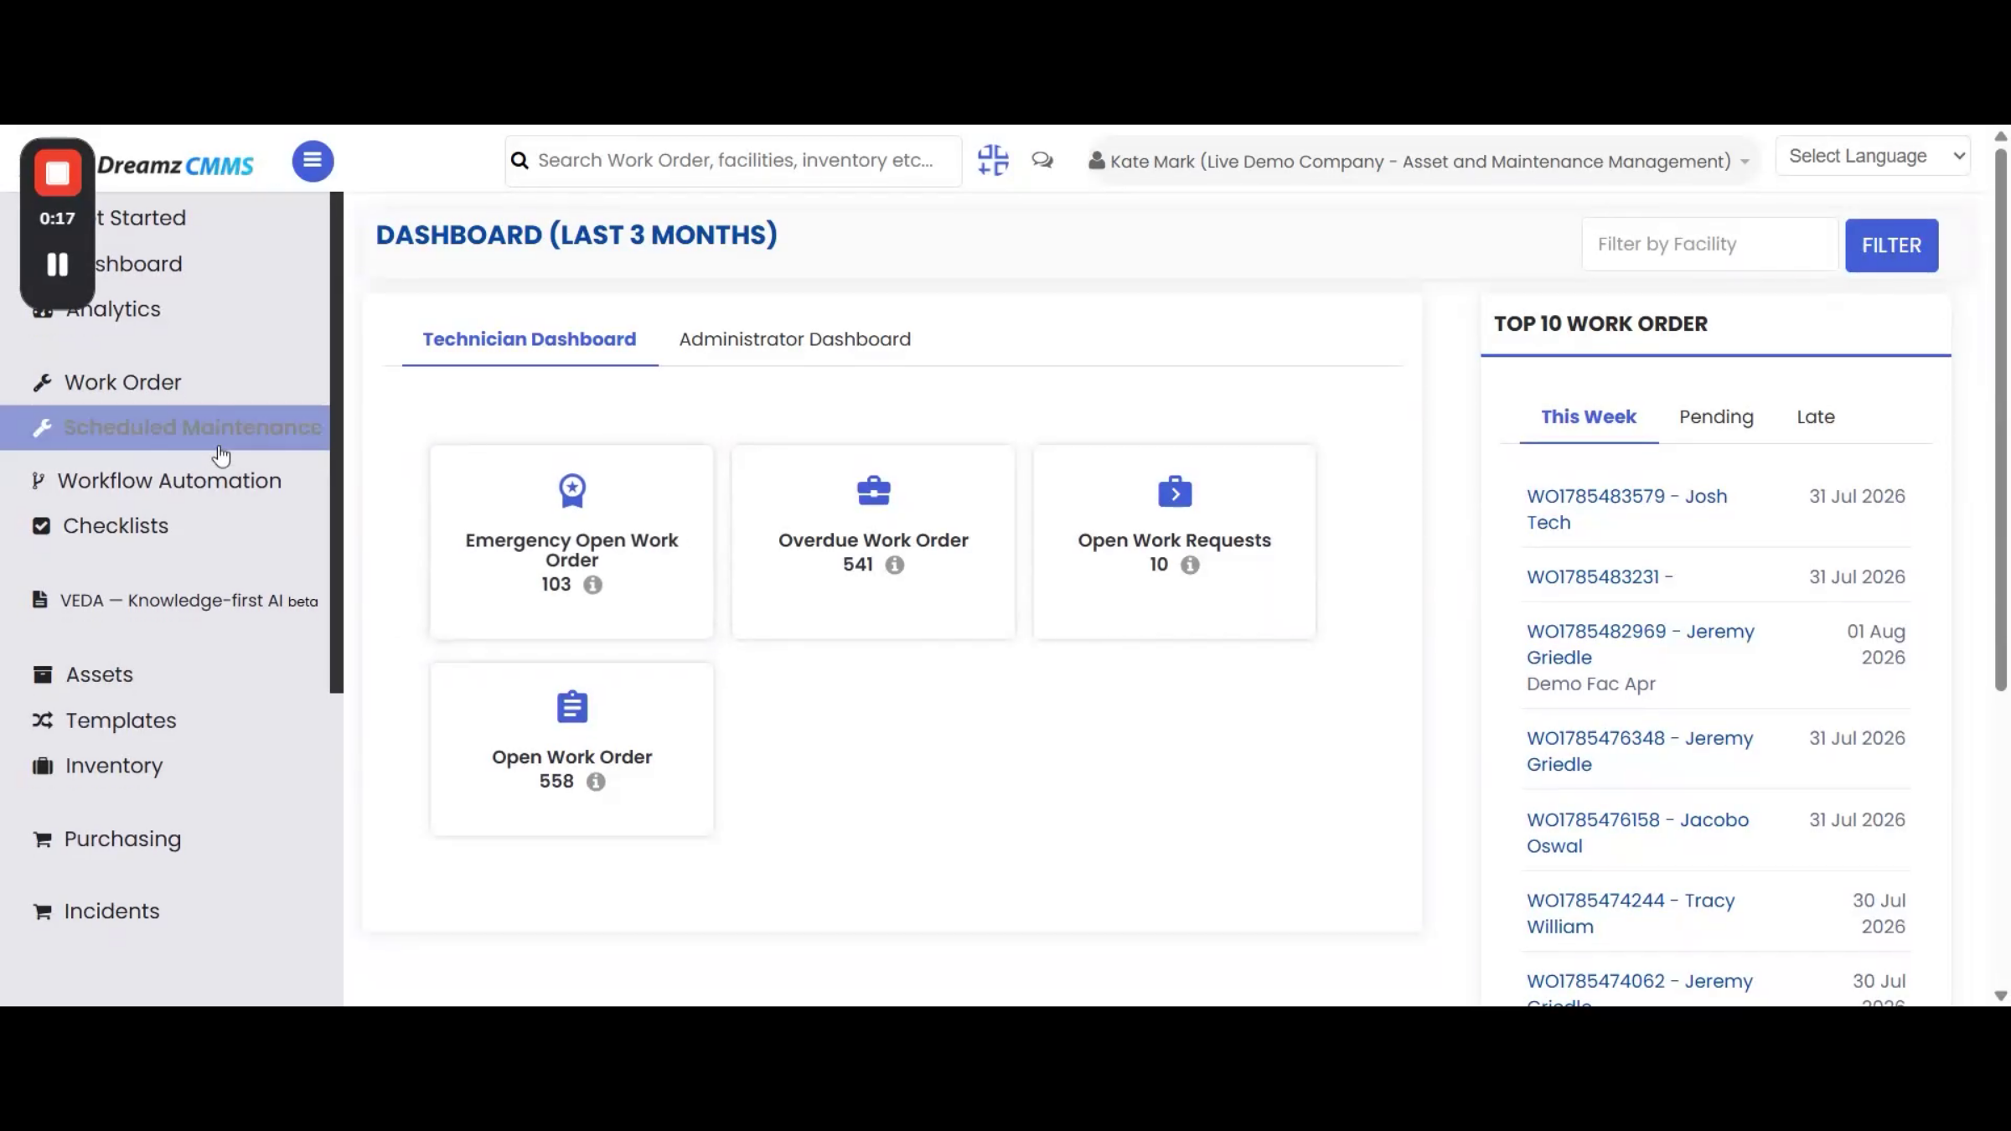Image resolution: width=2011 pixels, height=1131 pixels.
Task: Open the chat messages icon
Action: point(1042,160)
